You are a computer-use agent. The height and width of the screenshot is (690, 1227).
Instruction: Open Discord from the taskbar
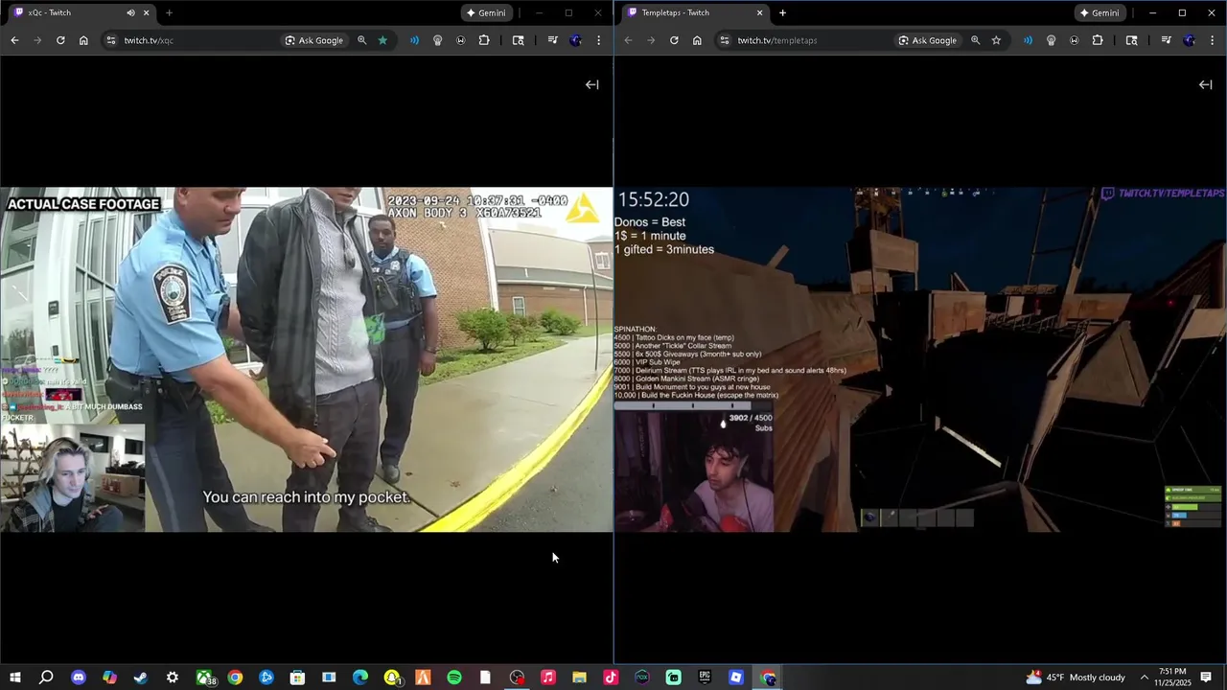point(79,678)
